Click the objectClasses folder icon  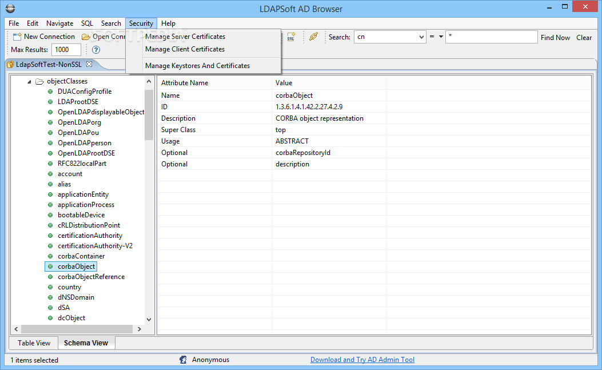tap(39, 81)
